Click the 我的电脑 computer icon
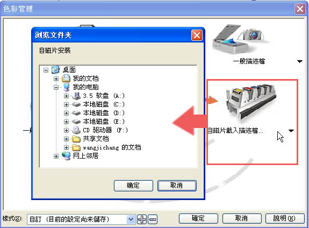 (67, 87)
